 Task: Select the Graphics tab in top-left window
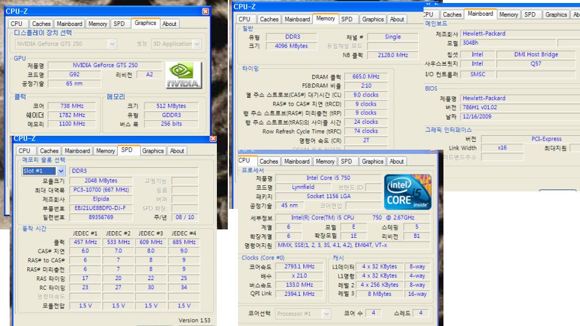point(146,23)
